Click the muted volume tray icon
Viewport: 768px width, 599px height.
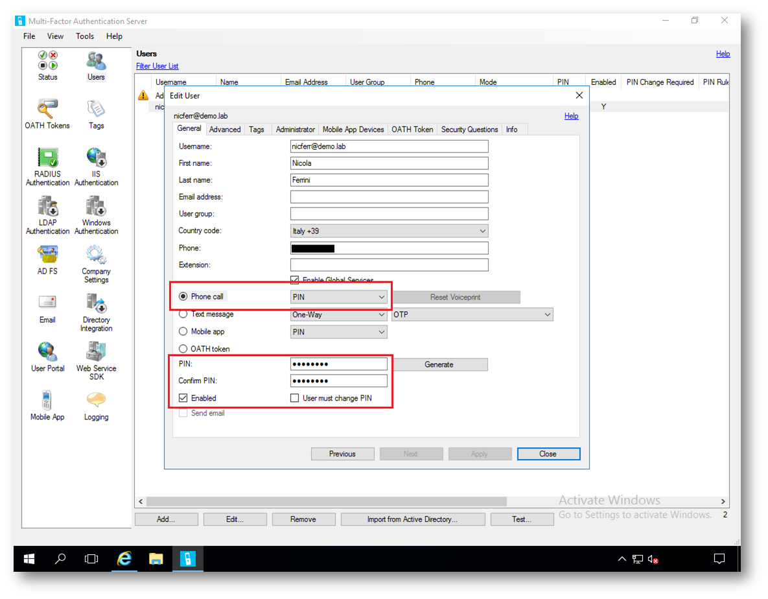(653, 559)
